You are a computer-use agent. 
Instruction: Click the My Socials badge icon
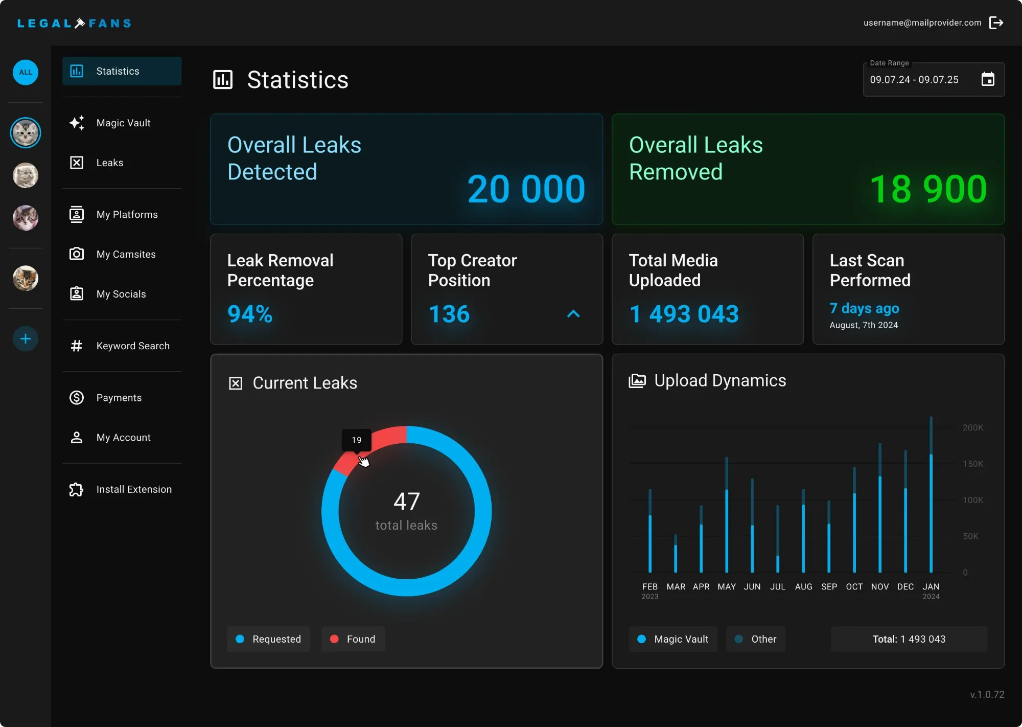click(x=77, y=293)
